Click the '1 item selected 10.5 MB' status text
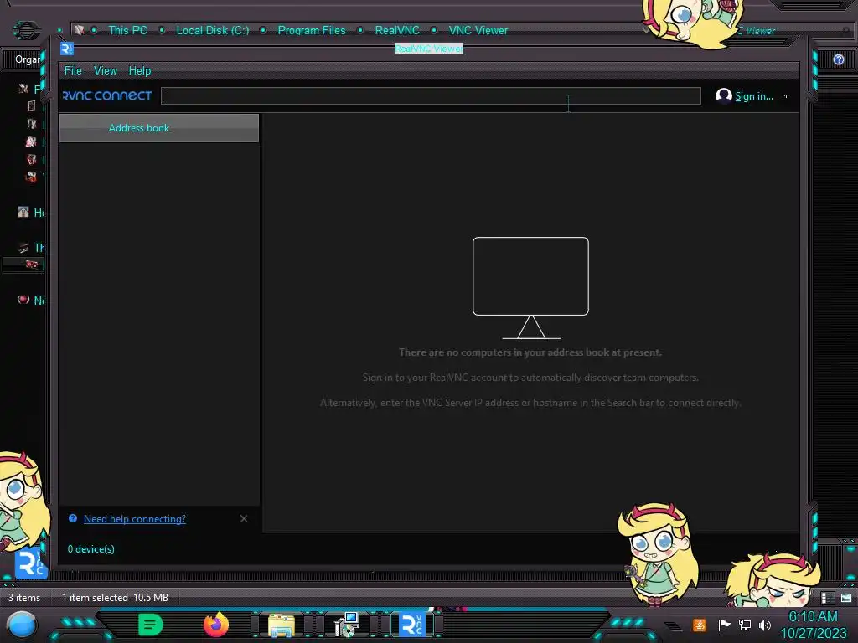This screenshot has width=858, height=643. point(115,598)
